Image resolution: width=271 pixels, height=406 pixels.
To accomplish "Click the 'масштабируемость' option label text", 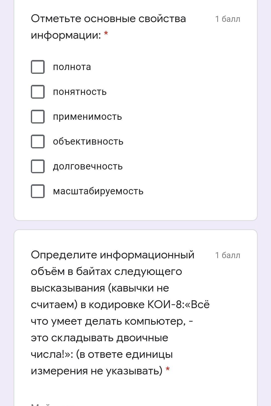I will click(x=98, y=191).
